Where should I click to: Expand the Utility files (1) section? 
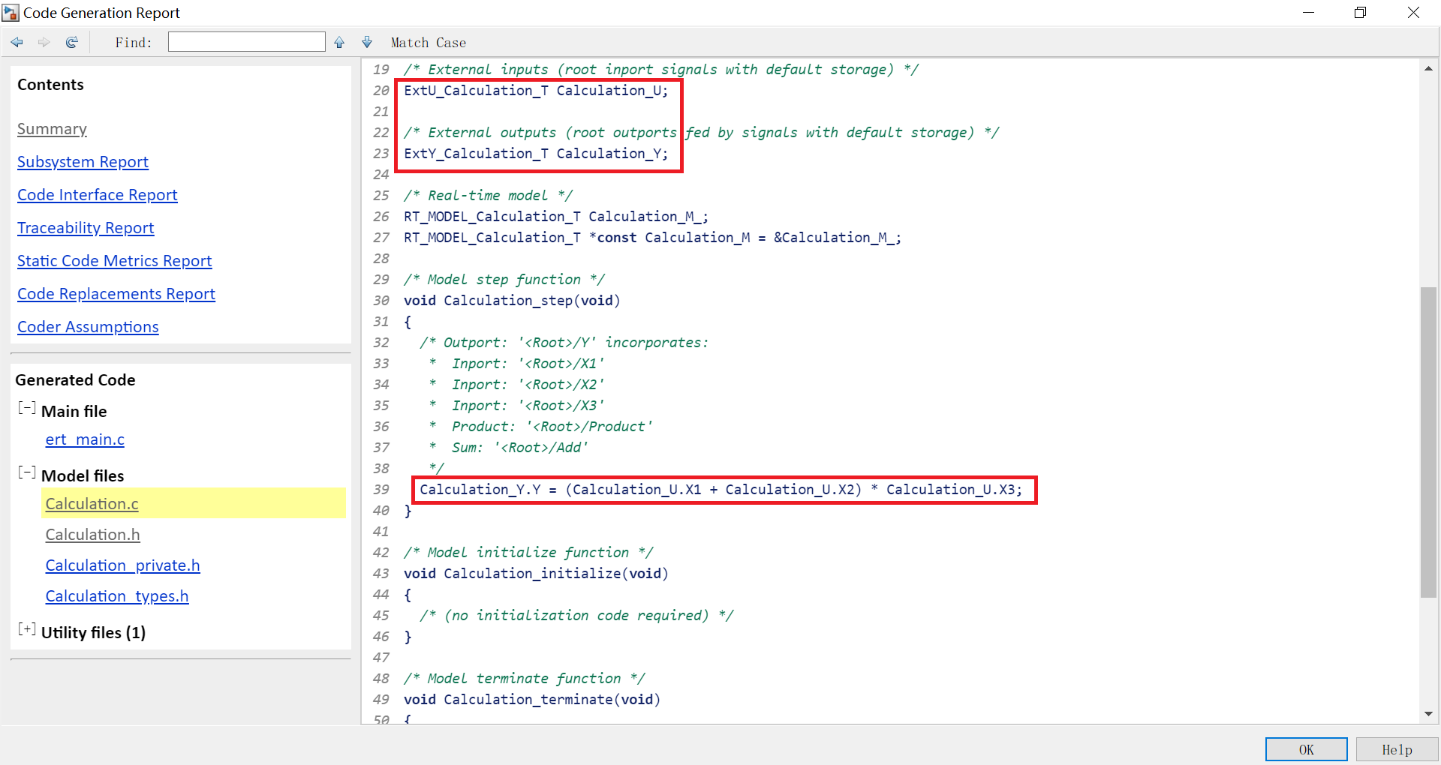coord(27,629)
